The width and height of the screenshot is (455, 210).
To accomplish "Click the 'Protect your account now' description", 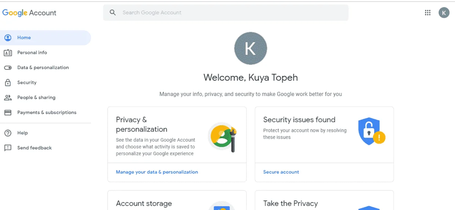I will 305,134.
